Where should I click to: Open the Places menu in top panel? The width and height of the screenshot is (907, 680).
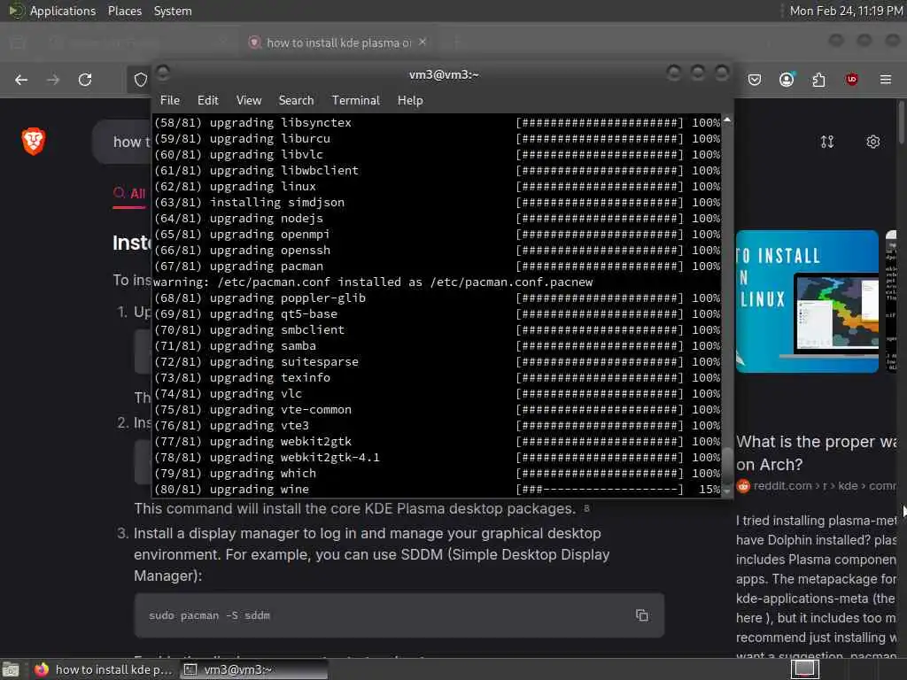pos(125,11)
